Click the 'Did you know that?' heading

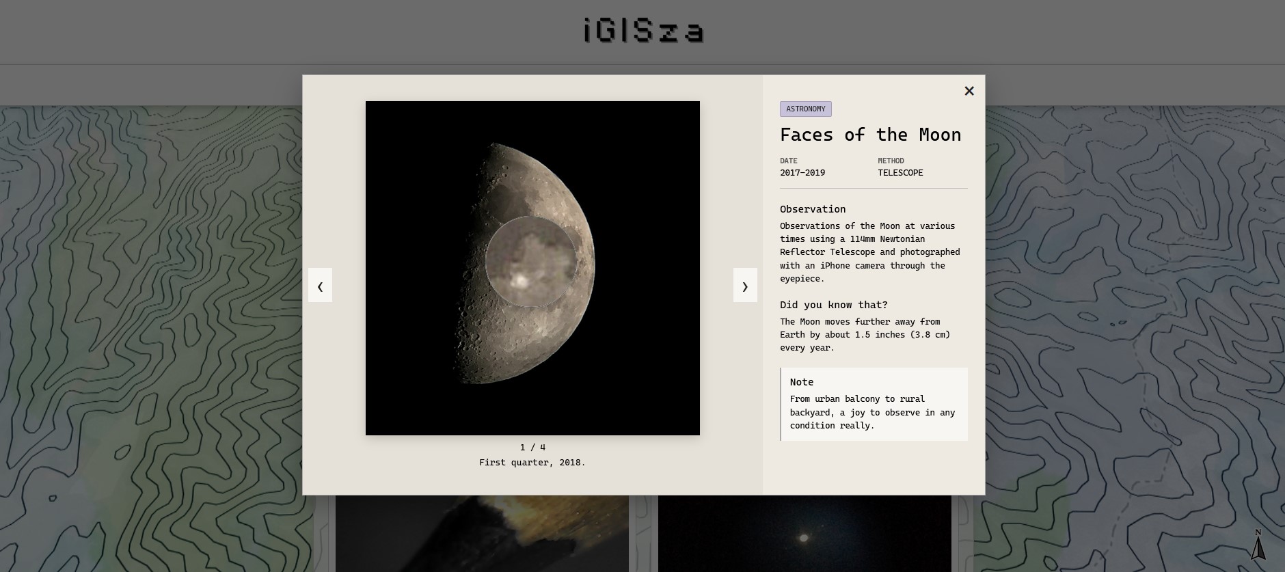pyautogui.click(x=834, y=305)
